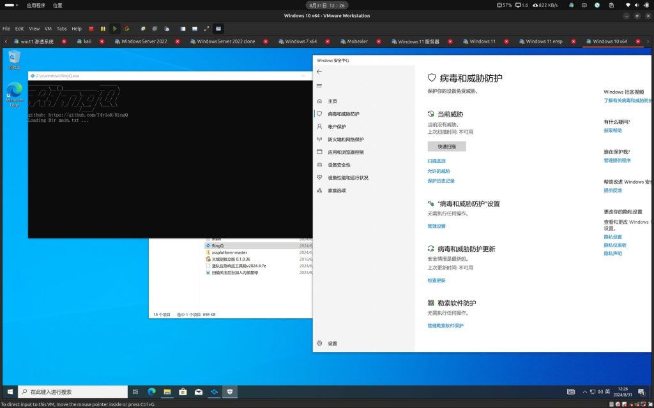Open the Windows Start menu
This screenshot has height=408, width=654.
click(10, 392)
